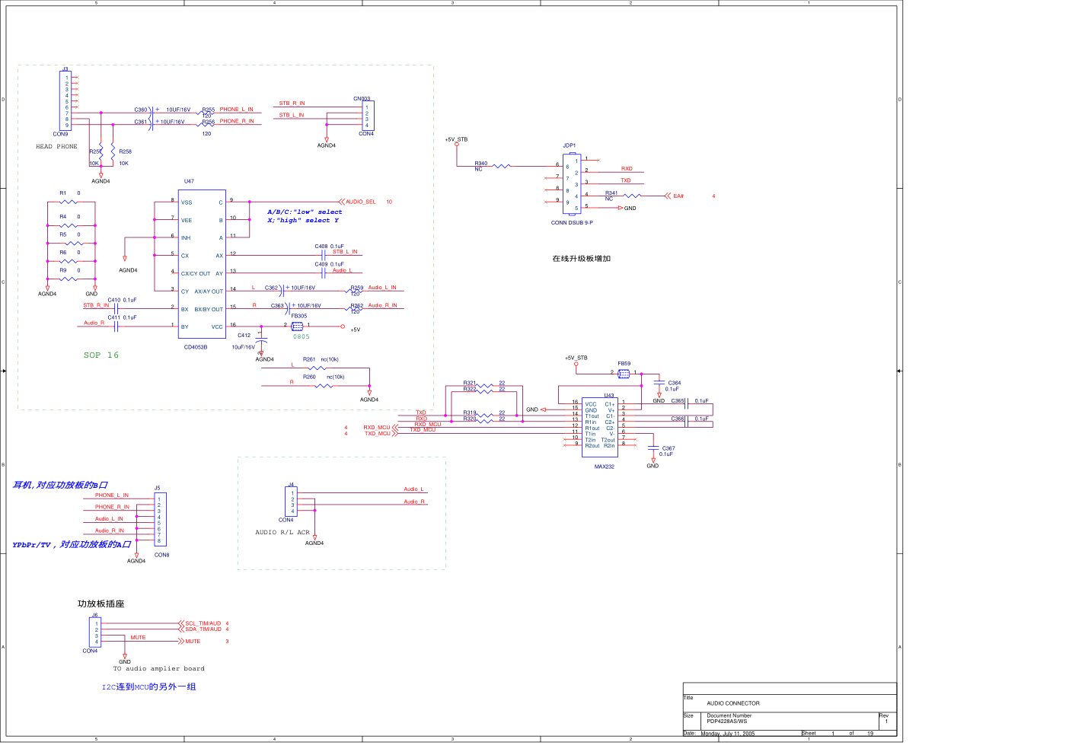Click the FB305 ferrite bead symbol
The height and width of the screenshot is (755, 1069).
pos(298,326)
